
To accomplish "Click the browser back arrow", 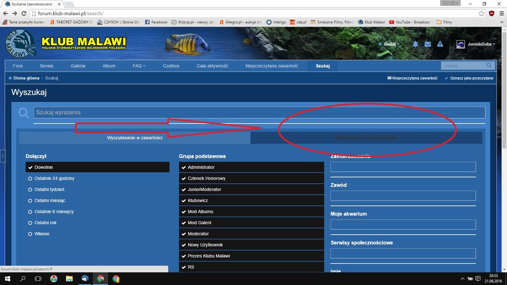I will 6,13.
